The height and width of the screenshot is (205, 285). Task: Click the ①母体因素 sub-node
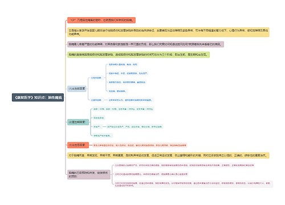[96, 78]
